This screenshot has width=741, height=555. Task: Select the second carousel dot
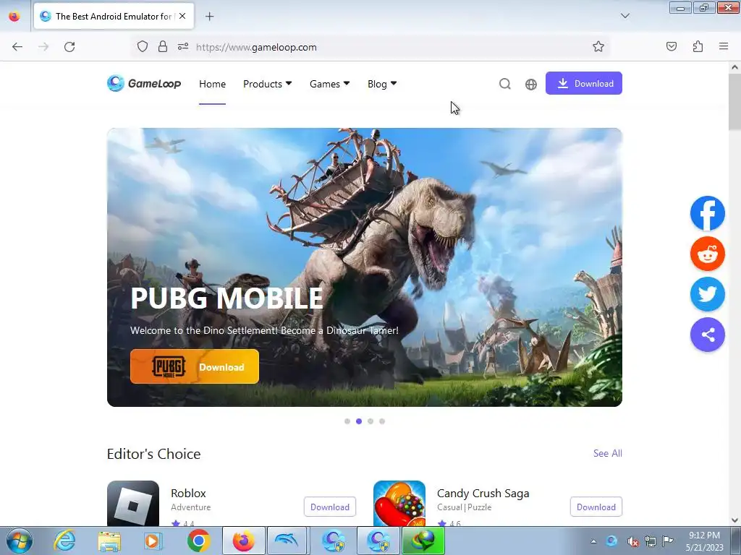pyautogui.click(x=359, y=421)
